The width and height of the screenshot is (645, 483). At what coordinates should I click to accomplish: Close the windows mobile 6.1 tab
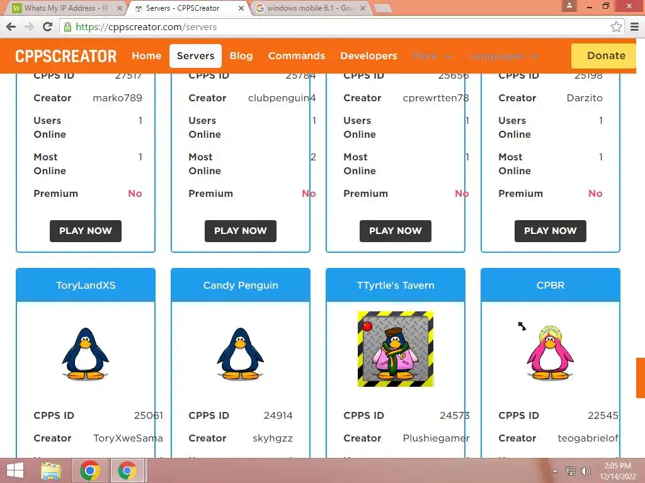point(362,8)
